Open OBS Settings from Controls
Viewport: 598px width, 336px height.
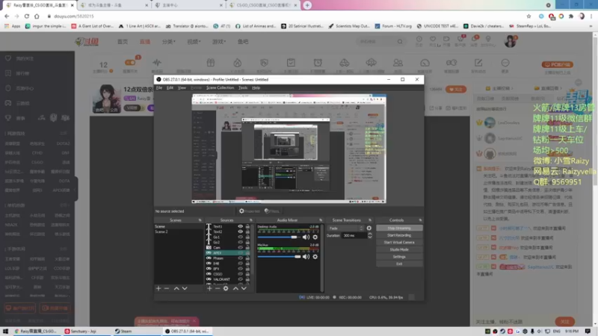click(399, 257)
